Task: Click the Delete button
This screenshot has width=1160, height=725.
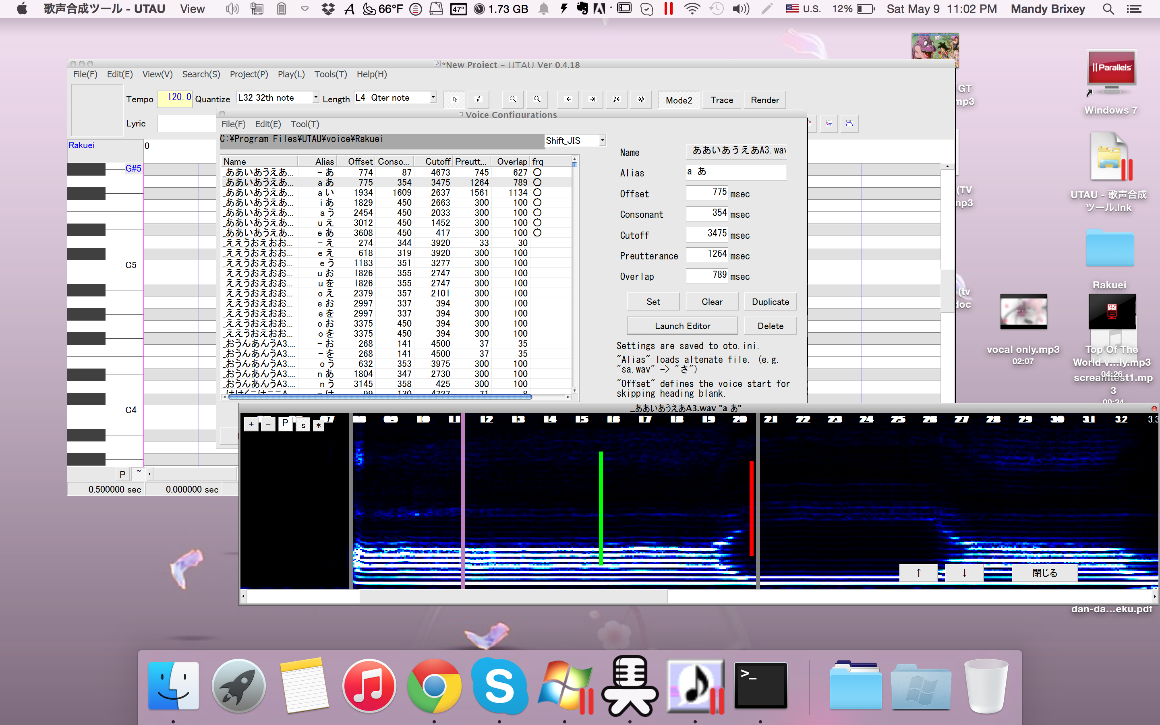Action: click(770, 325)
